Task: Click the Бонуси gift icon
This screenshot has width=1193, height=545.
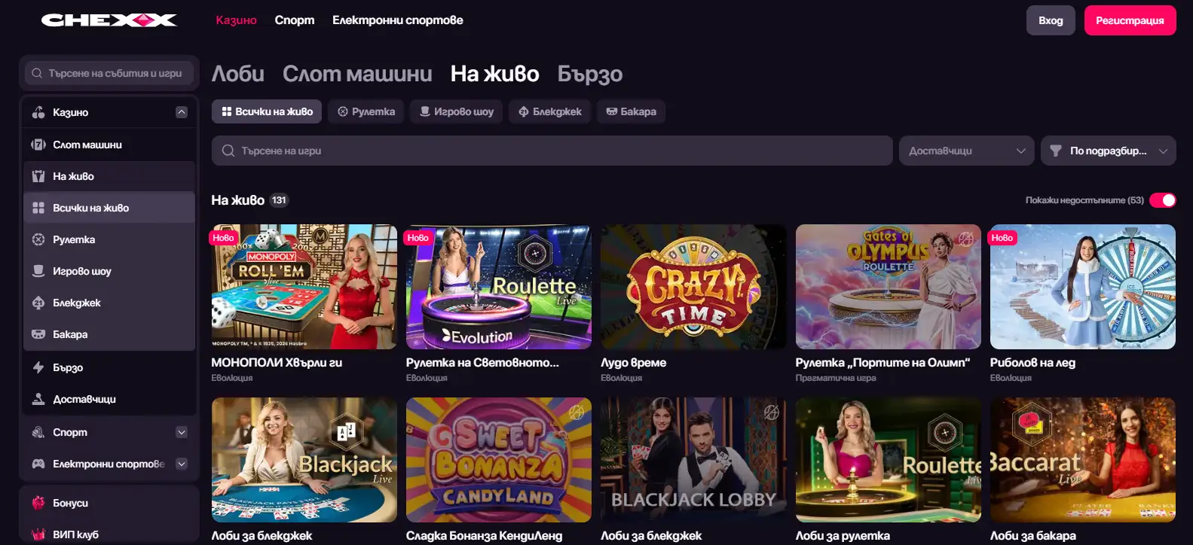Action: [38, 503]
